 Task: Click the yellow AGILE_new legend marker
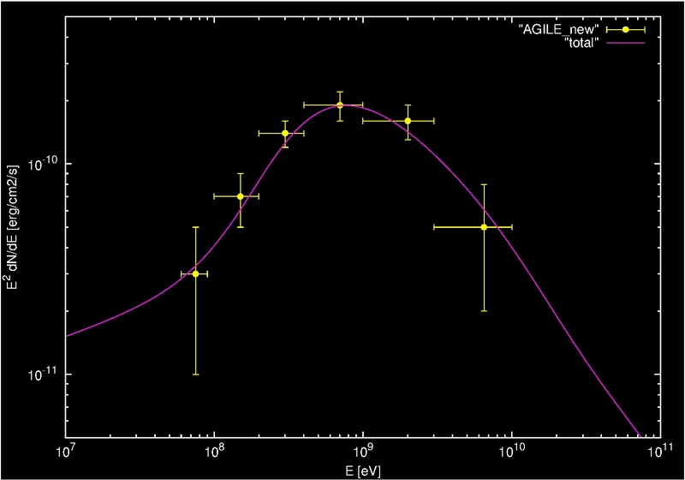[x=625, y=29]
